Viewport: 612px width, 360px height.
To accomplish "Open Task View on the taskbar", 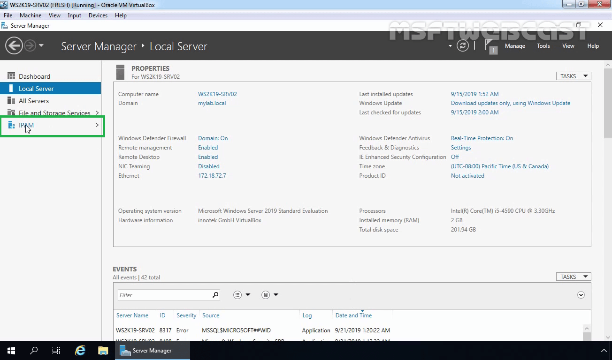I will 56,351.
